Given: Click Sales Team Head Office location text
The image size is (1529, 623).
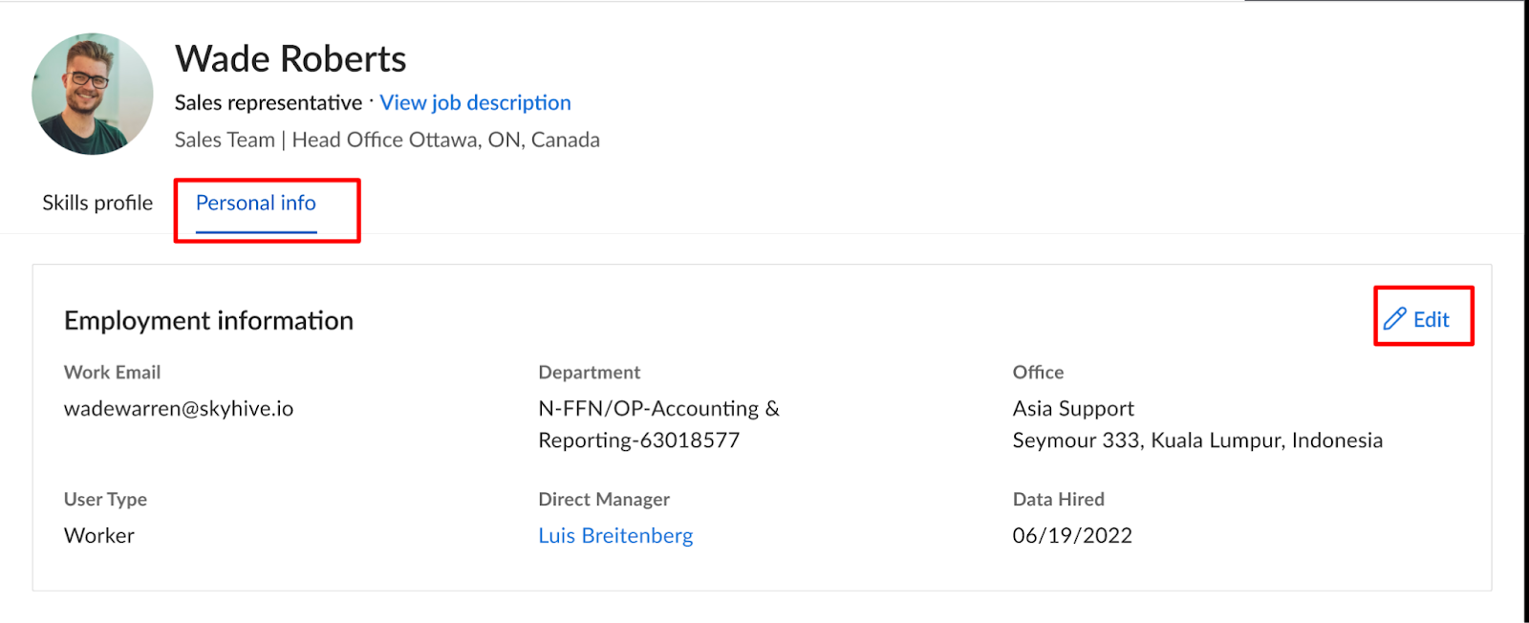Looking at the screenshot, I should [387, 140].
